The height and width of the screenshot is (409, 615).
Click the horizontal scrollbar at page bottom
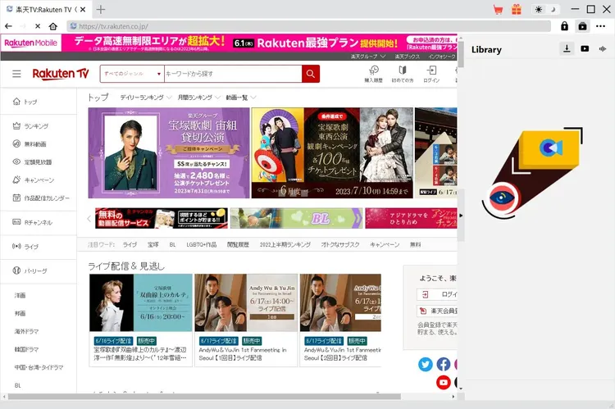click(x=205, y=397)
